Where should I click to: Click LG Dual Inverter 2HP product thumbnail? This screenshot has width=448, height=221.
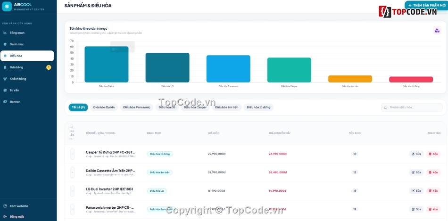point(72,191)
